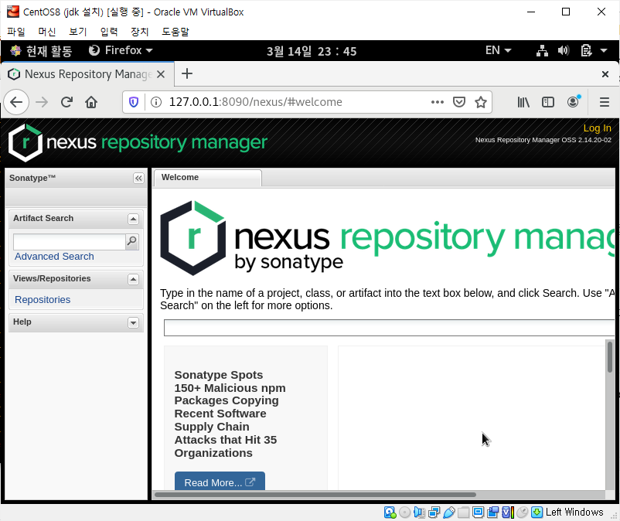
Task: Select the Welcome tab
Action: tap(208, 178)
